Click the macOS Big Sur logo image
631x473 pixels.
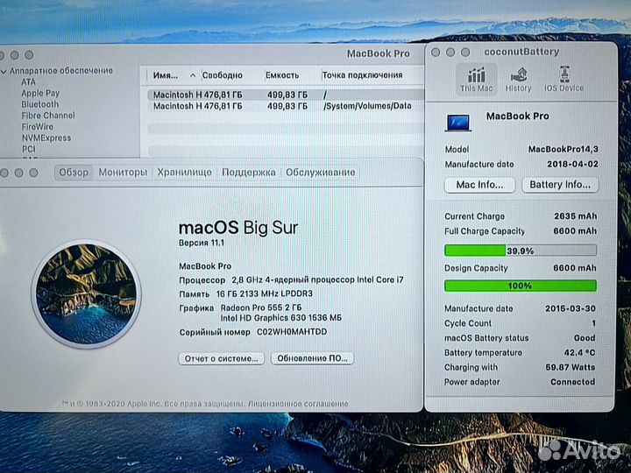click(86, 293)
